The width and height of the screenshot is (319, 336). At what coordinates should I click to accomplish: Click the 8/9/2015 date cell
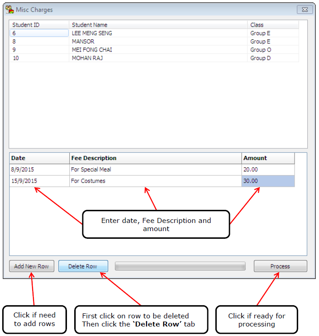39,170
